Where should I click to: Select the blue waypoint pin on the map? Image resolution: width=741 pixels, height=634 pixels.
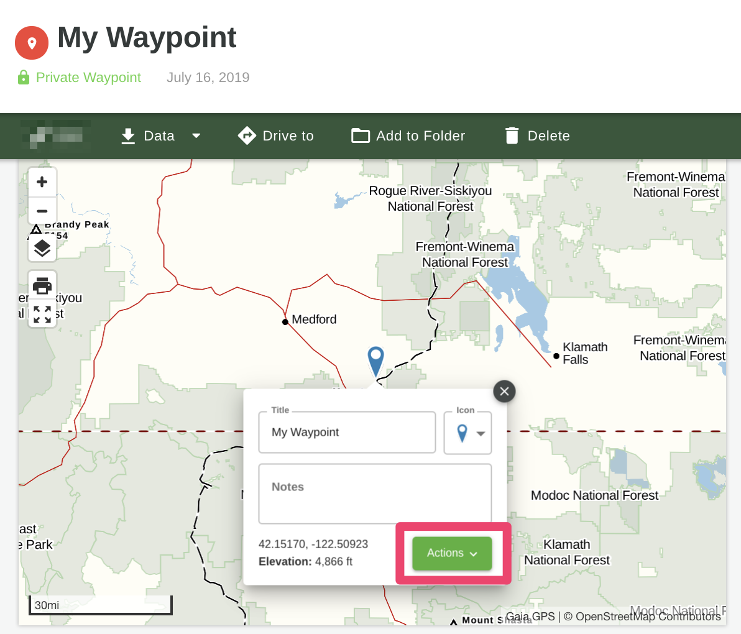(375, 361)
